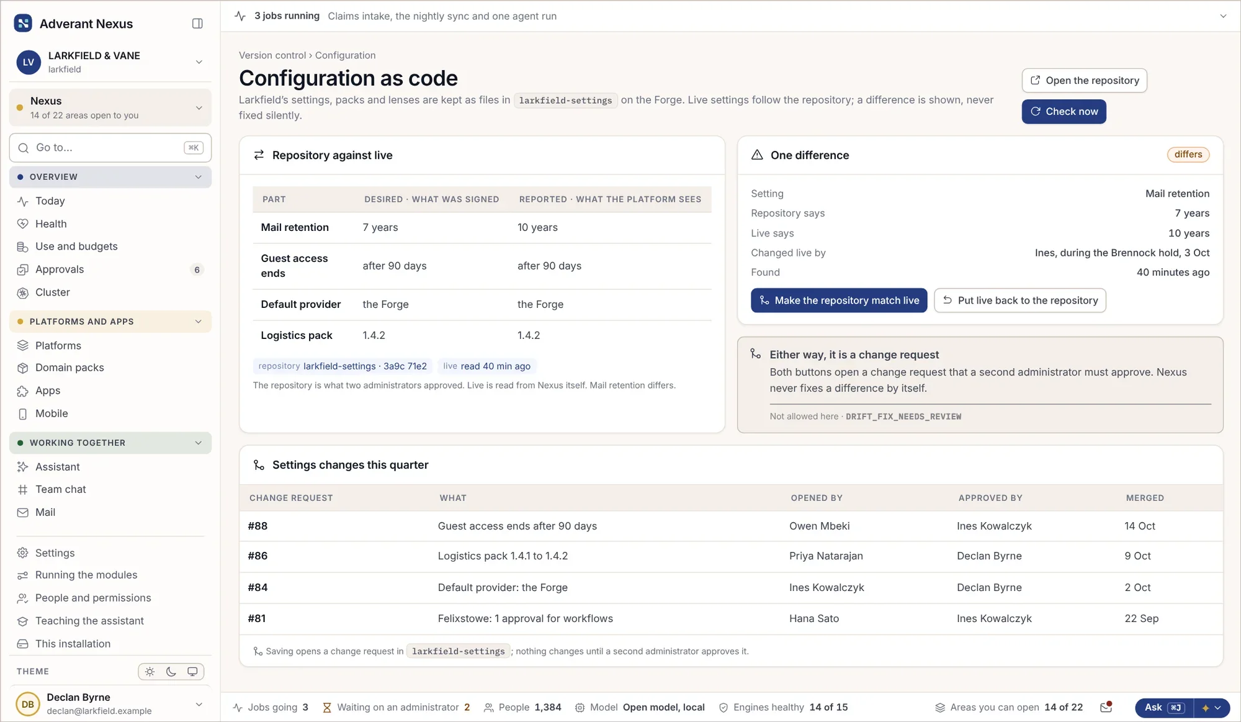Click the Version control breadcrumb link
Viewport: 1241px width, 722px height.
(x=272, y=55)
